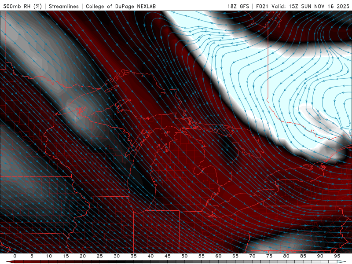Click the 75 label on the color scale
Image resolution: width=352 pixels, height=264 pixels.
pos(269,256)
